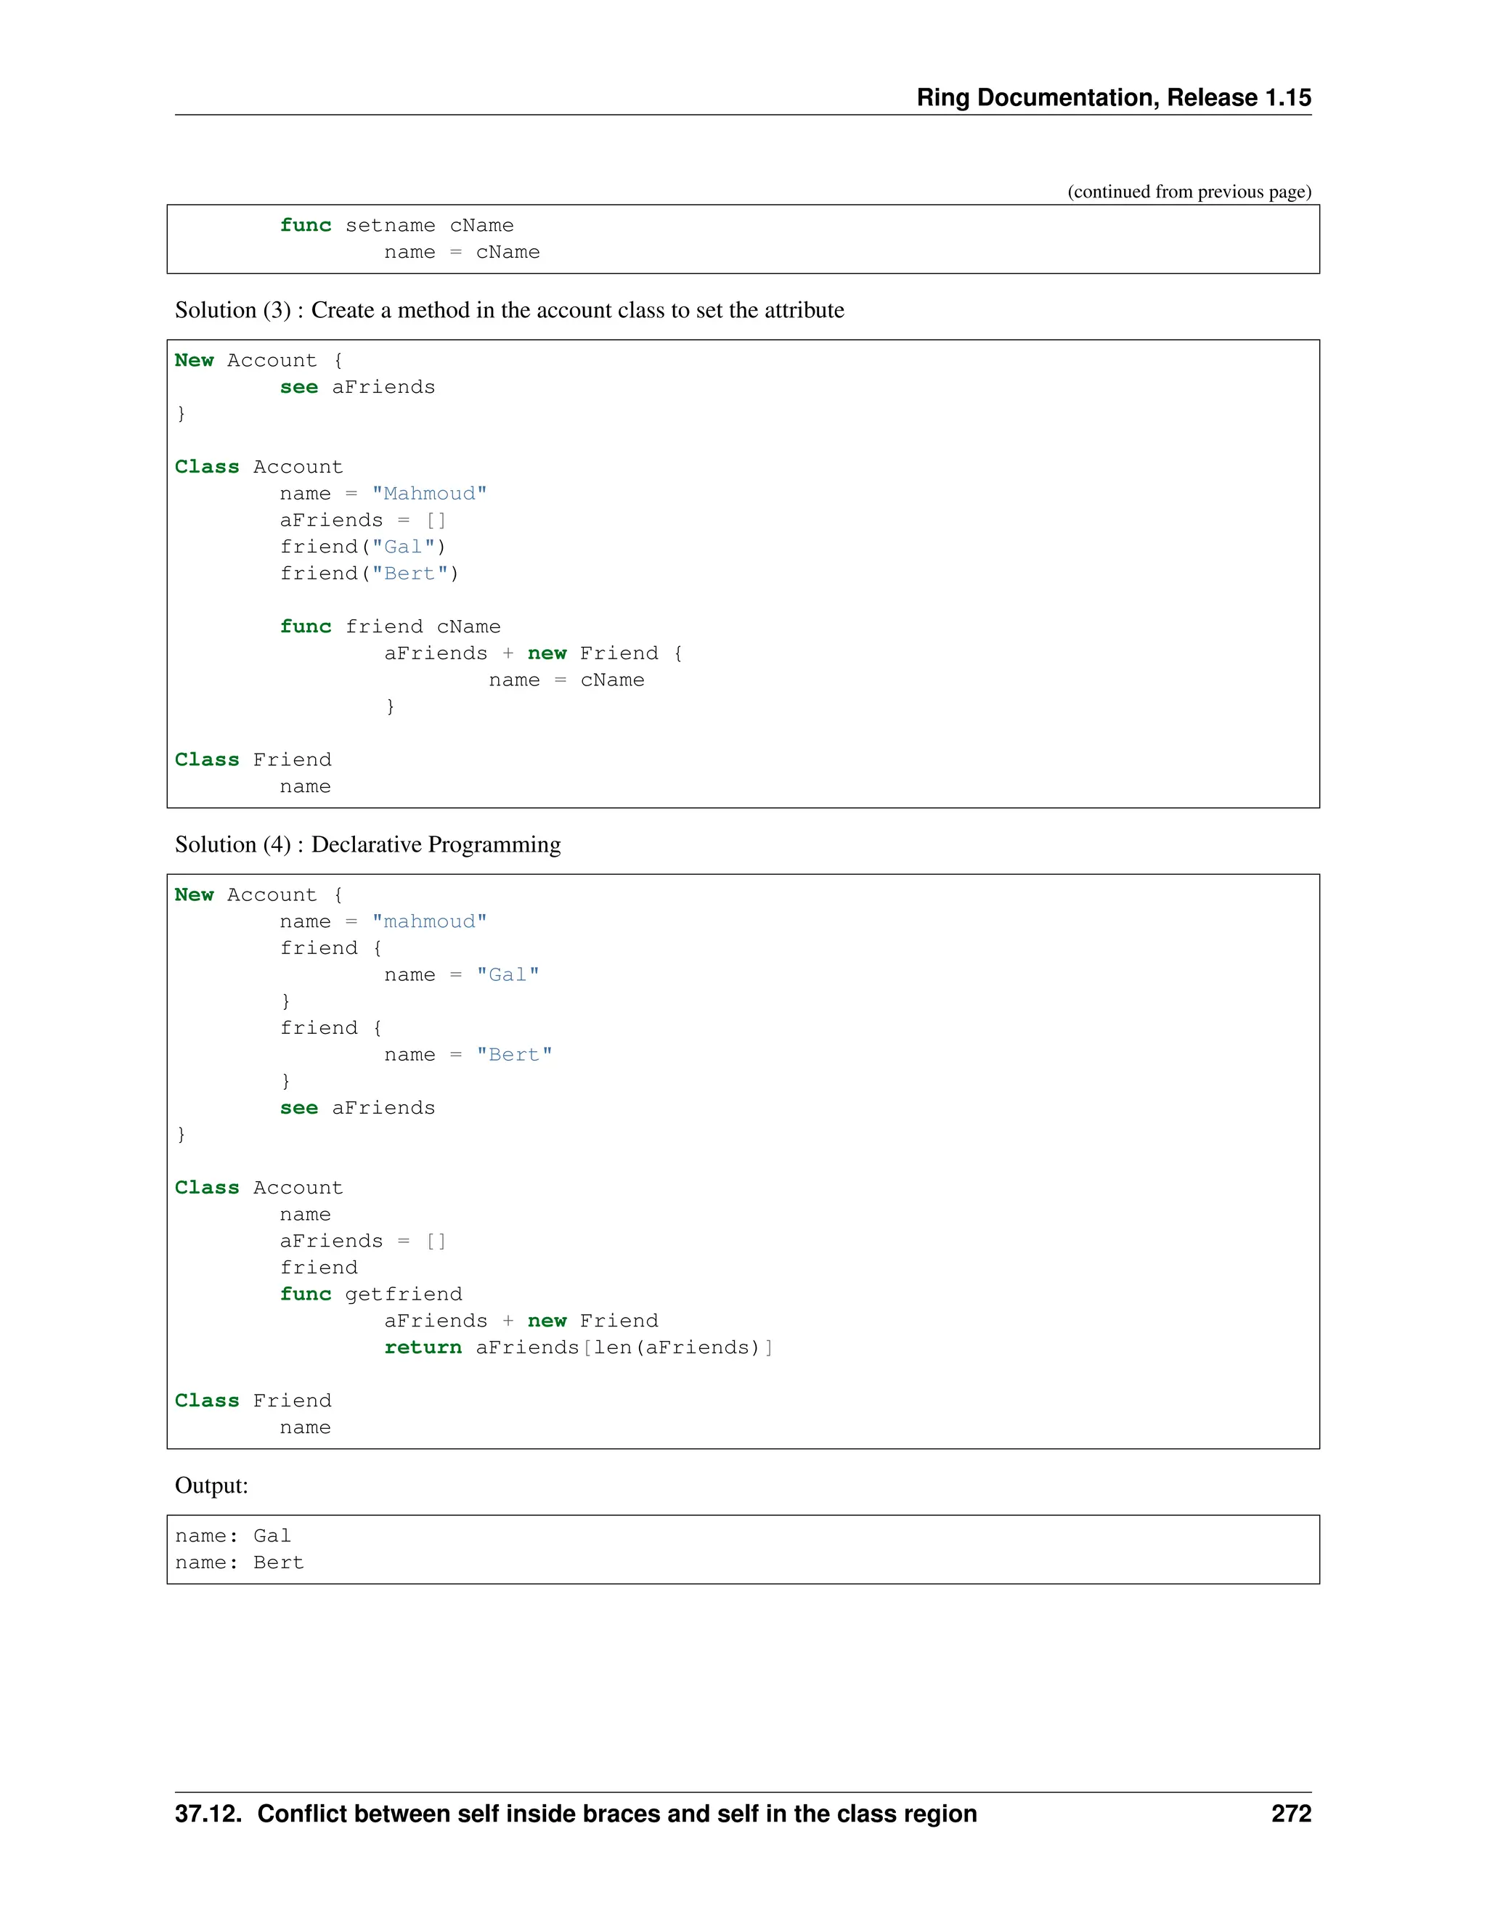The height and width of the screenshot is (1924, 1487).
Task: Click the name: Gal output line
Action: [x=232, y=1536]
